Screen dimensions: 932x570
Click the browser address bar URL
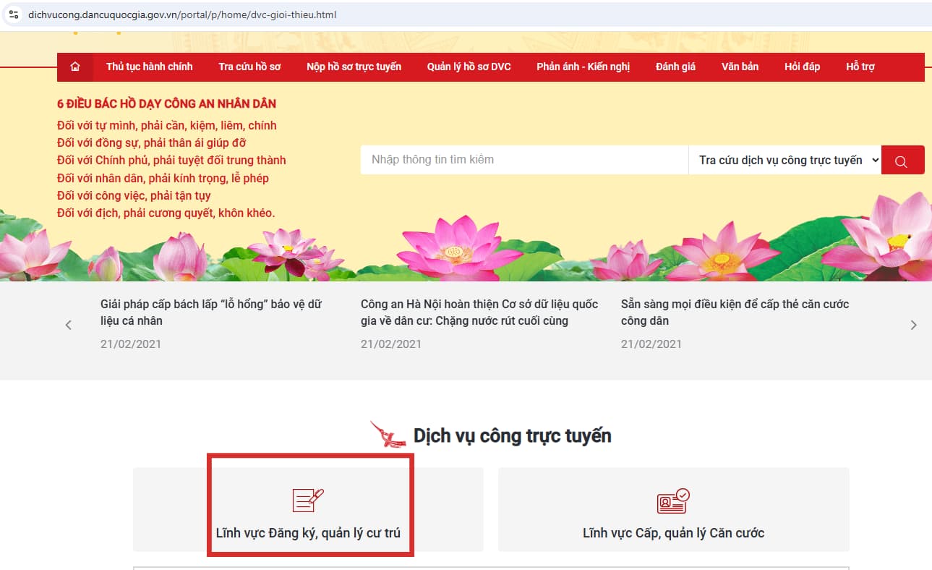pyautogui.click(x=182, y=14)
